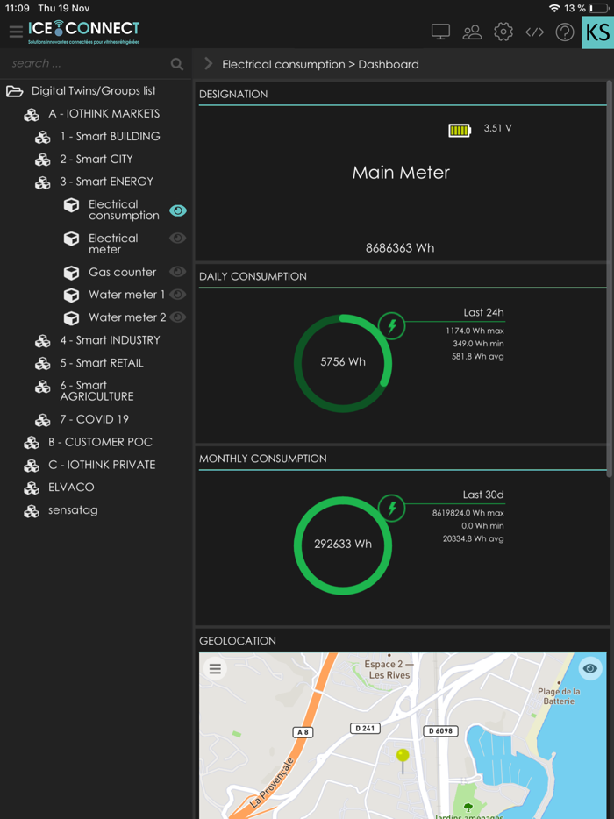Toggle the eye icon on the geolocation map
614x819 pixels.
click(x=590, y=668)
